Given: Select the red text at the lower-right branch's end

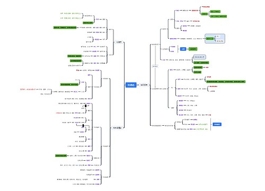Looking at the screenshot, I should (209, 115).
